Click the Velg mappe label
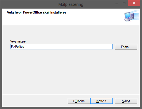This screenshot has height=109, width=142. pyautogui.click(x=18, y=41)
